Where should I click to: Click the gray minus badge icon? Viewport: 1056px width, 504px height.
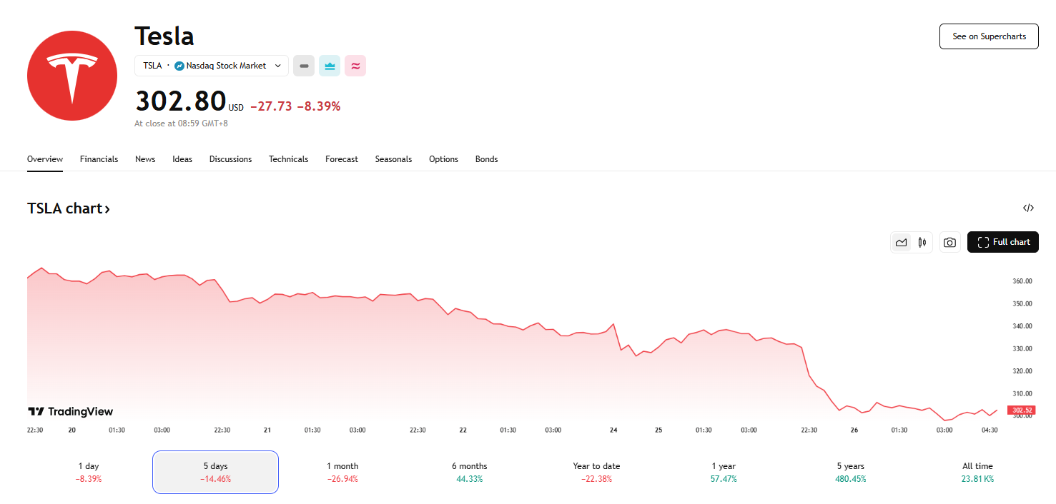coord(304,66)
